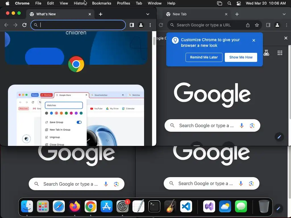Image resolution: width=291 pixels, height=218 pixels.
Task: Open Chrome three-dot menu in What's New window
Action: (x=150, y=25)
